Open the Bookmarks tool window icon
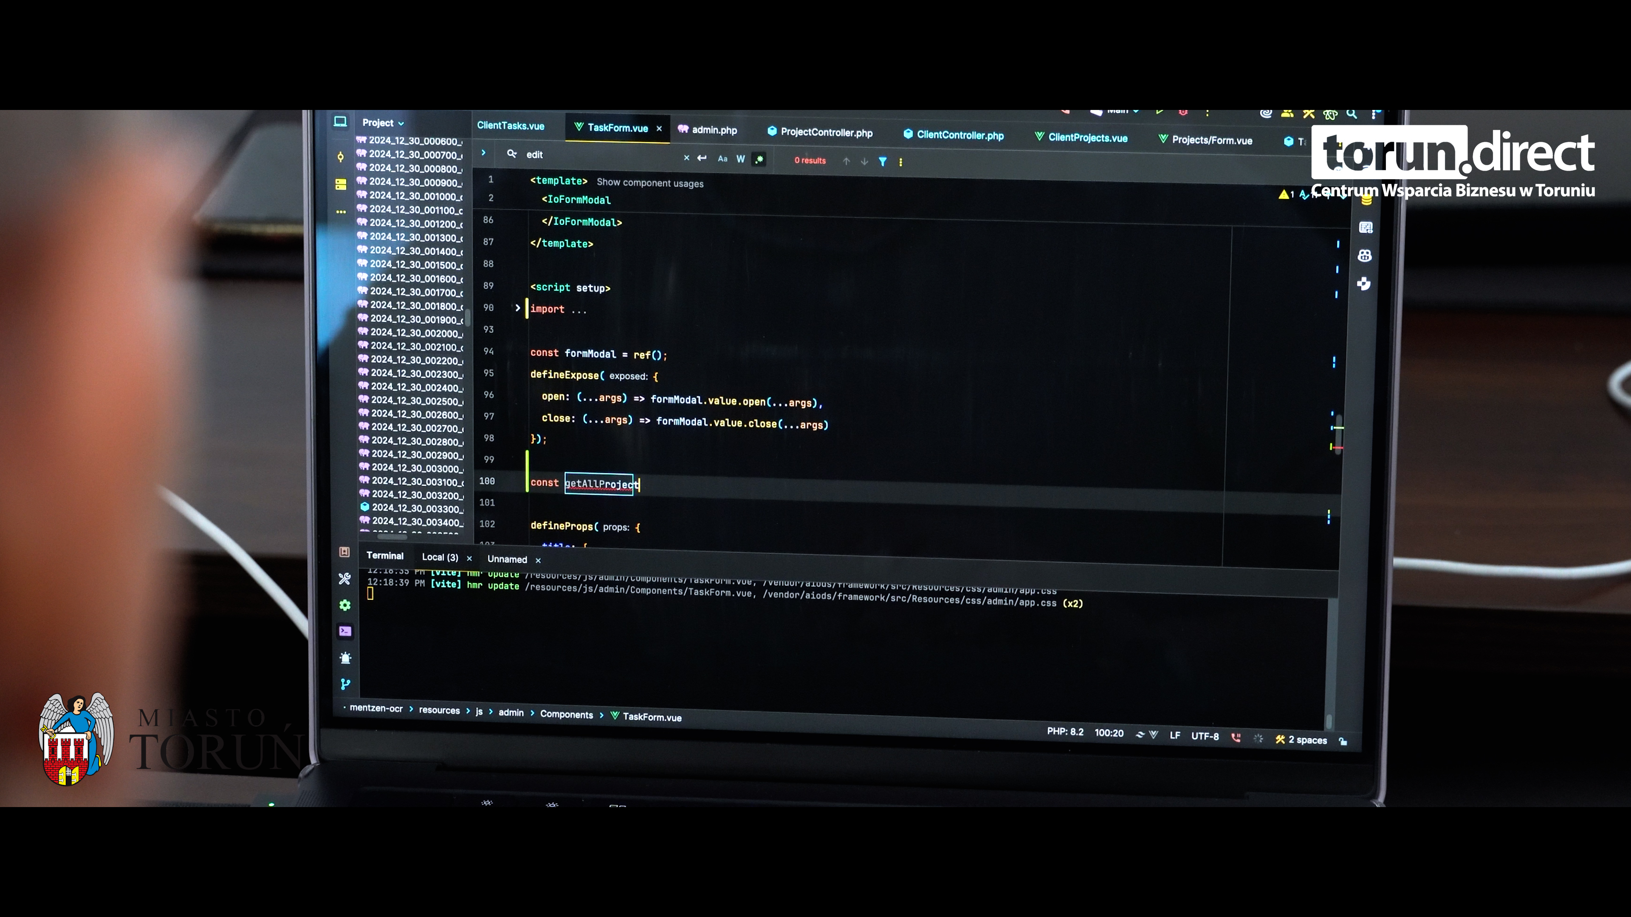The image size is (1631, 917). click(x=344, y=552)
